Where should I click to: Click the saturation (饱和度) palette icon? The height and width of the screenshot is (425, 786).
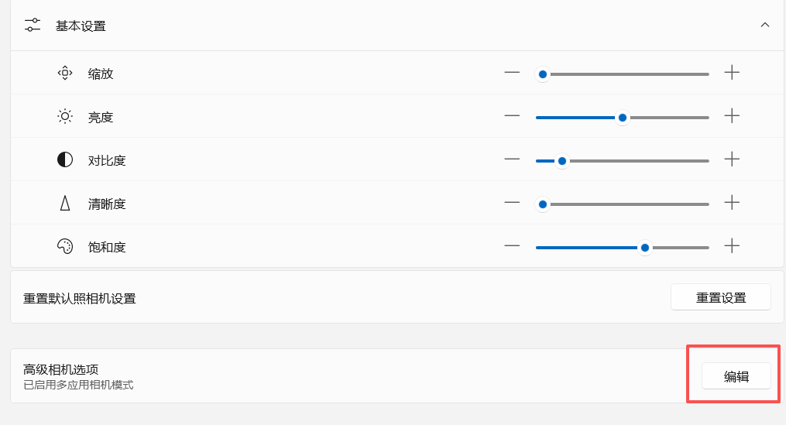pyautogui.click(x=65, y=247)
